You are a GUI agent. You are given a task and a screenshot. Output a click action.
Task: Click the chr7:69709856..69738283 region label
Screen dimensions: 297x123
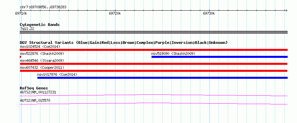click(43, 7)
